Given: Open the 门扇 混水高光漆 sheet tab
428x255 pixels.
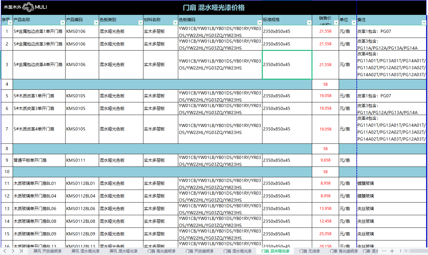Looking at the screenshot, I should pos(237,251).
